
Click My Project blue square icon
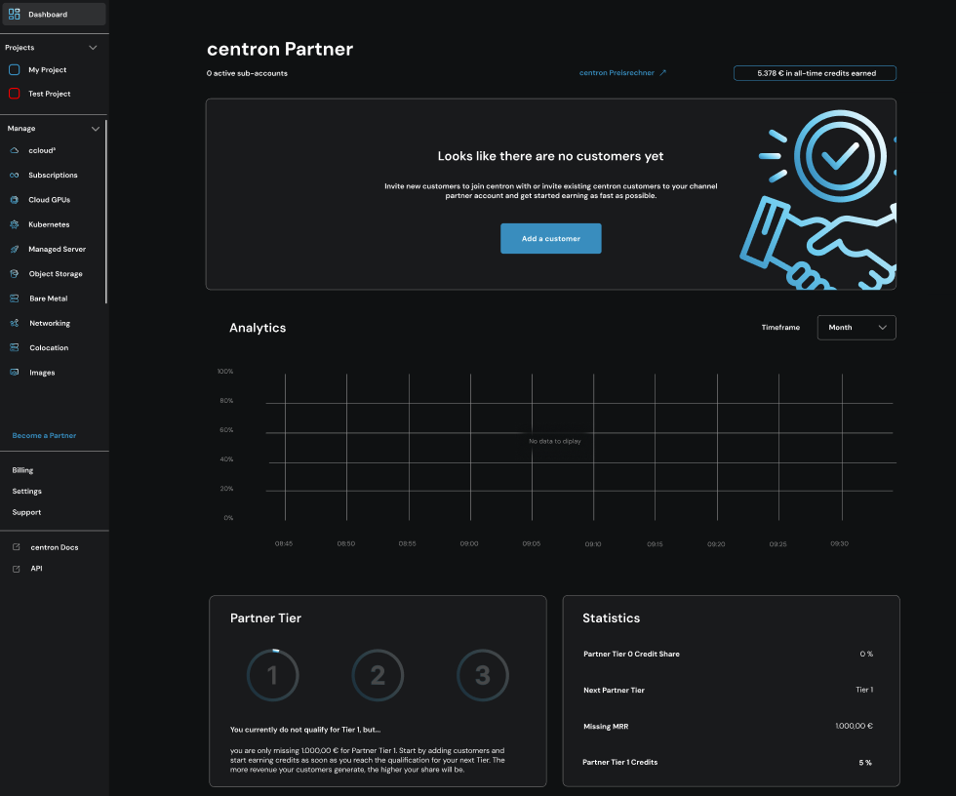14,69
